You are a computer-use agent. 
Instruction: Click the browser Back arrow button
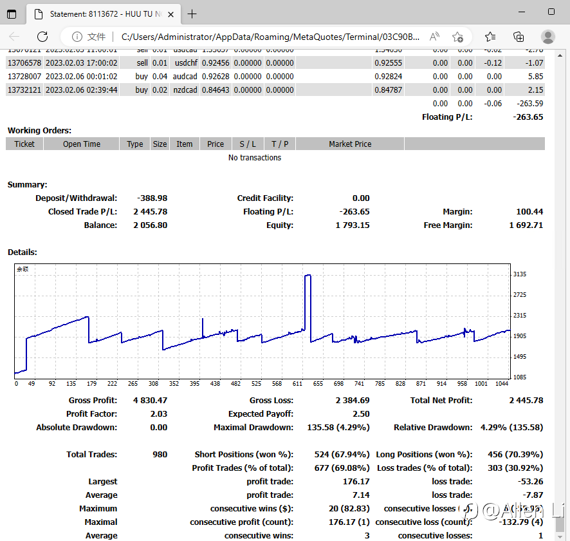14,37
